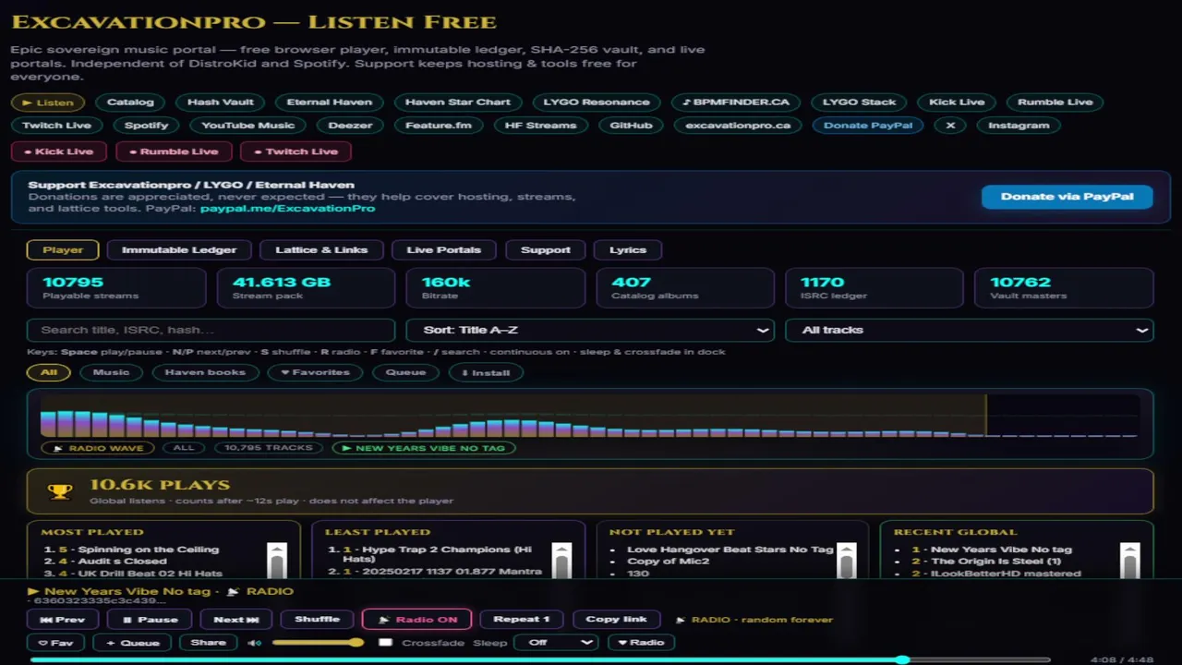Adjust the volume slider in the dock
The image size is (1182, 665).
317,643
